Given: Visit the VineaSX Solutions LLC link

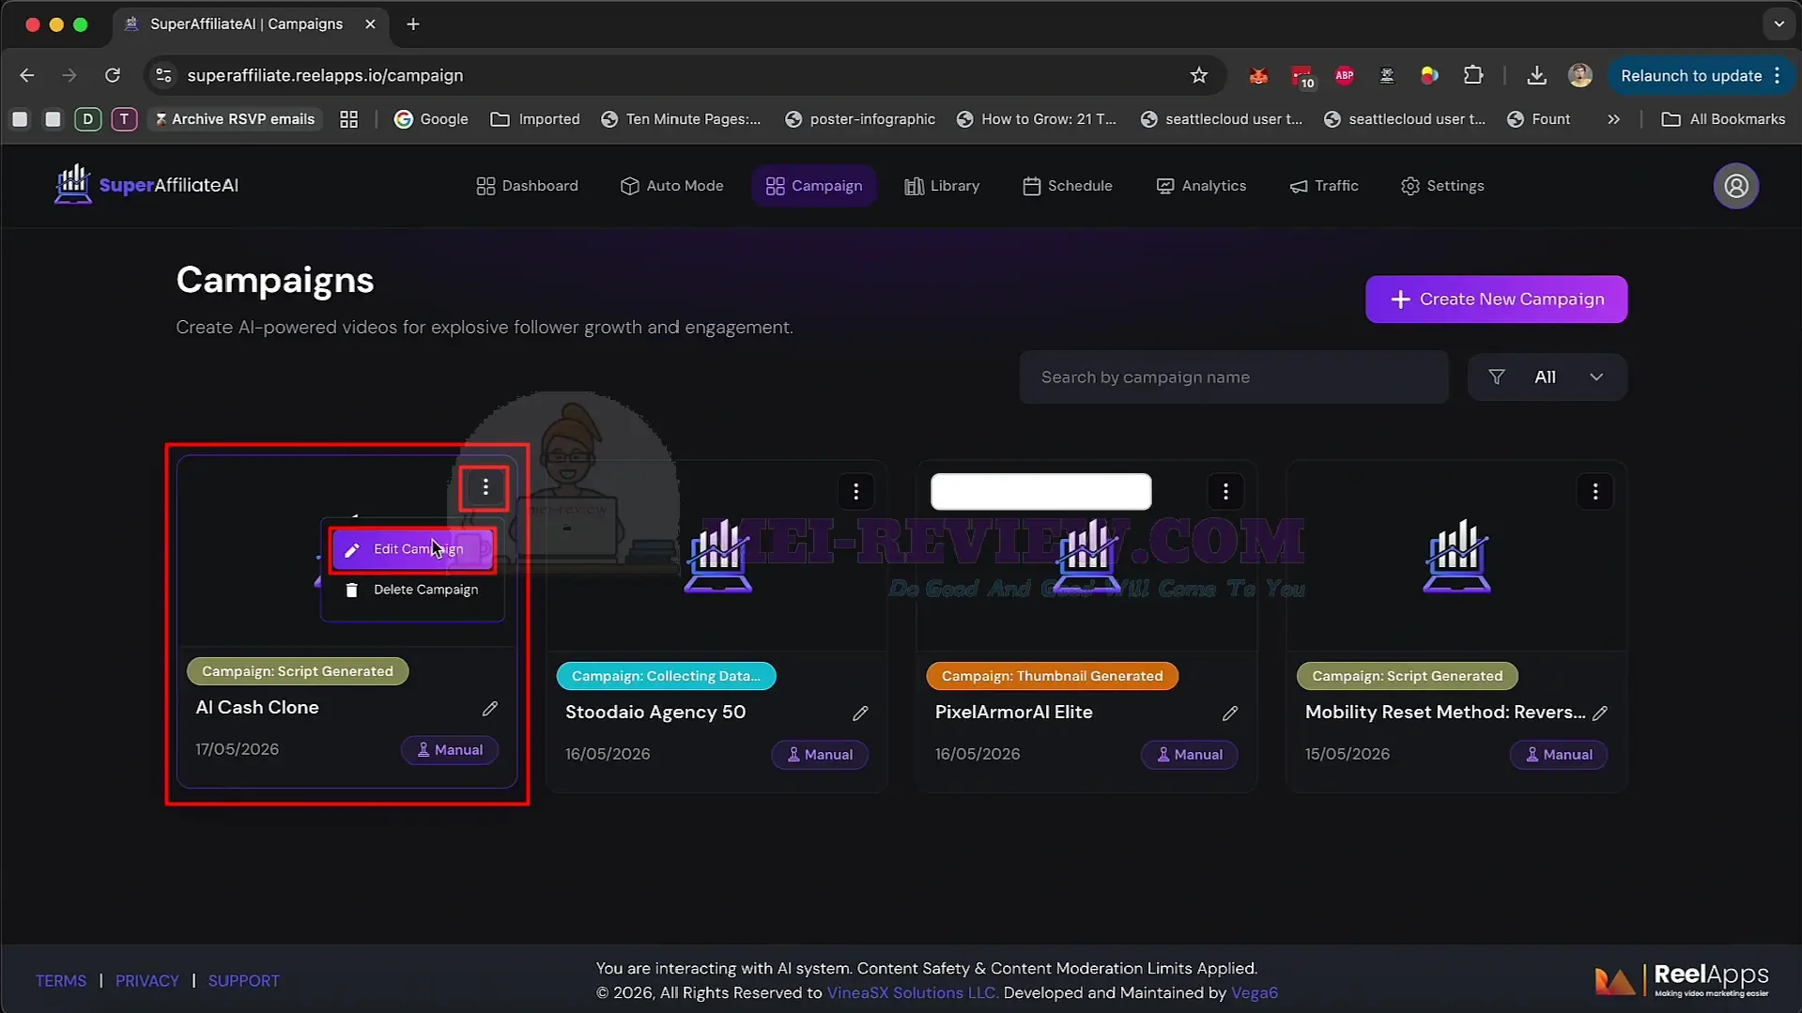Looking at the screenshot, I should coord(912,993).
